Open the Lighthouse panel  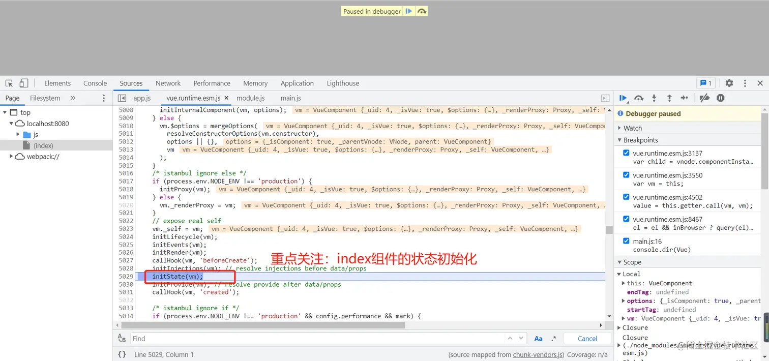(x=343, y=83)
